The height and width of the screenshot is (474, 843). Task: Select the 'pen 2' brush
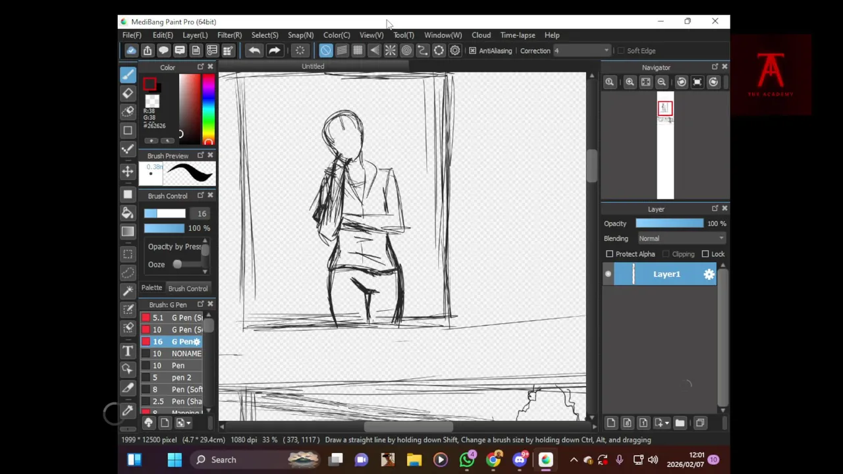171,377
